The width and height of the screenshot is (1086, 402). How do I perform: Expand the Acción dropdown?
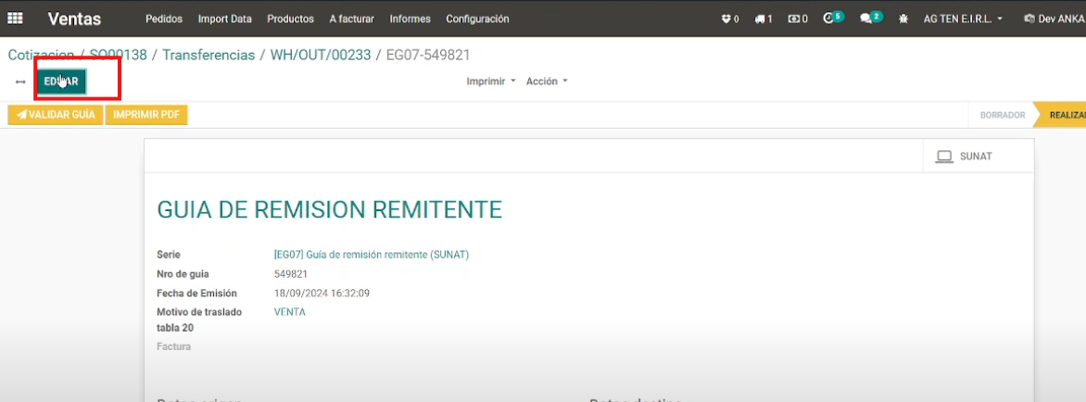click(x=547, y=81)
